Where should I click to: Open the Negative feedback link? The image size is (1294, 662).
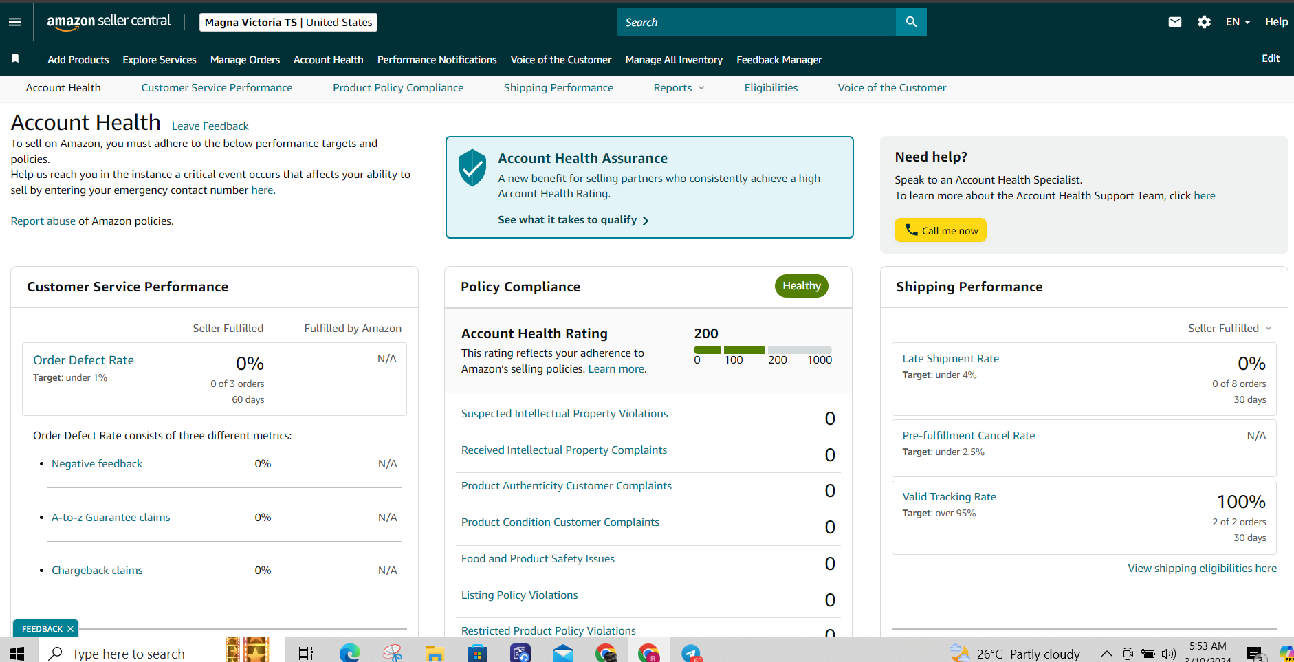click(x=97, y=464)
